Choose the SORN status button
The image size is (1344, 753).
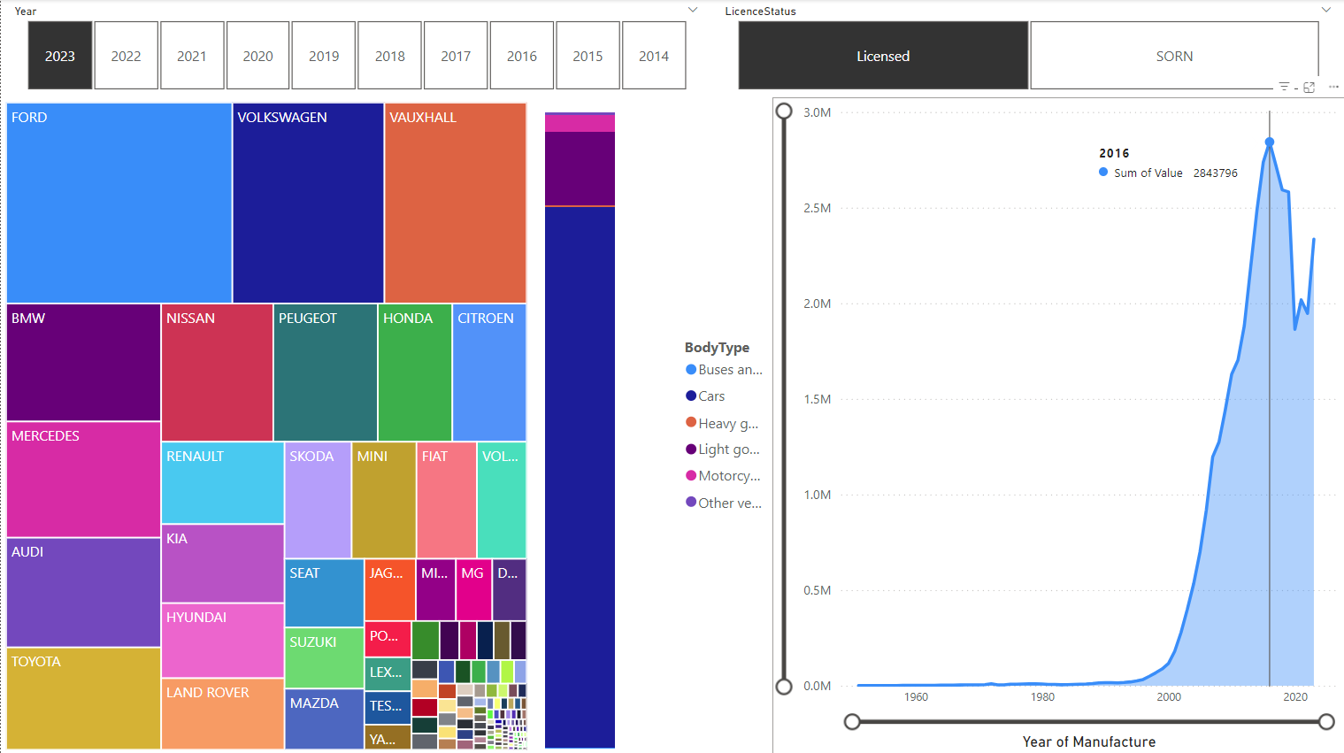click(x=1174, y=56)
